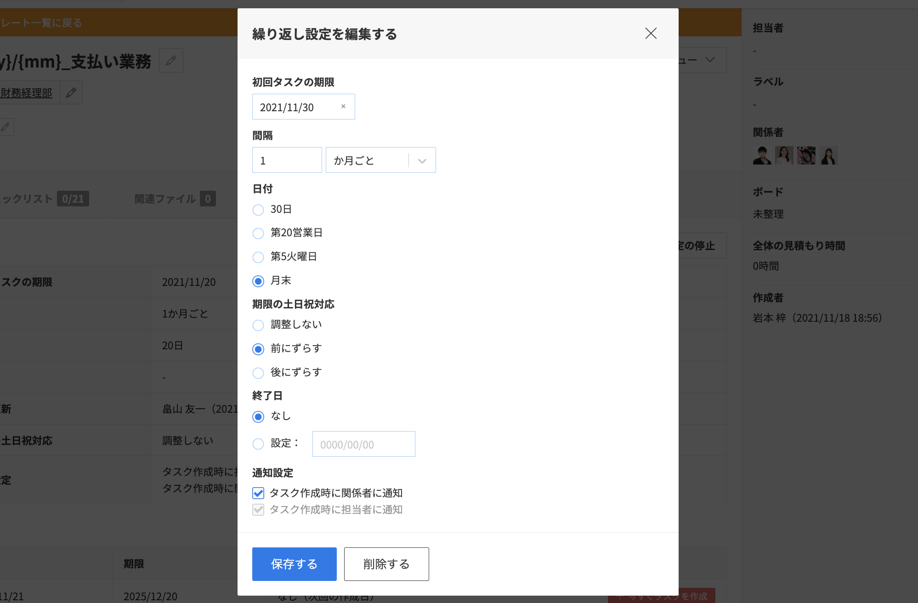This screenshot has height=603, width=918.
Task: Select the 設定 end date radio option
Action: point(258,444)
